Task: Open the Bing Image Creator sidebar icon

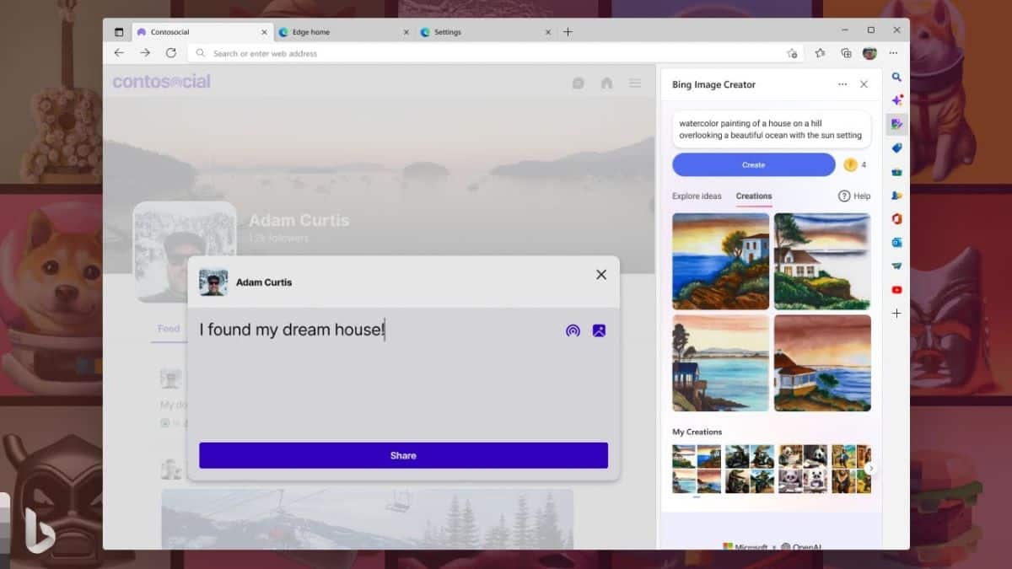Action: [896, 124]
